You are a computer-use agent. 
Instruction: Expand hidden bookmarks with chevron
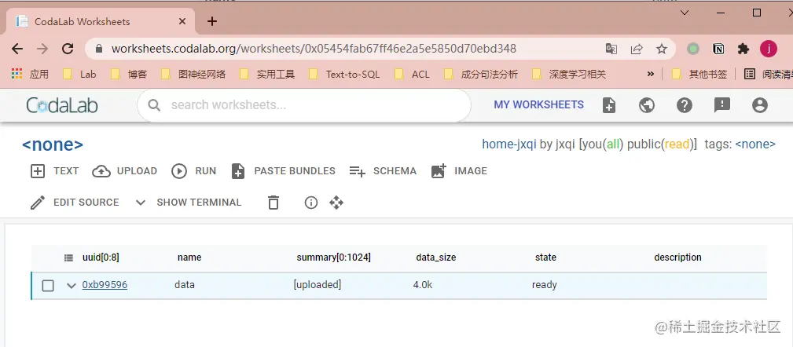pos(651,75)
